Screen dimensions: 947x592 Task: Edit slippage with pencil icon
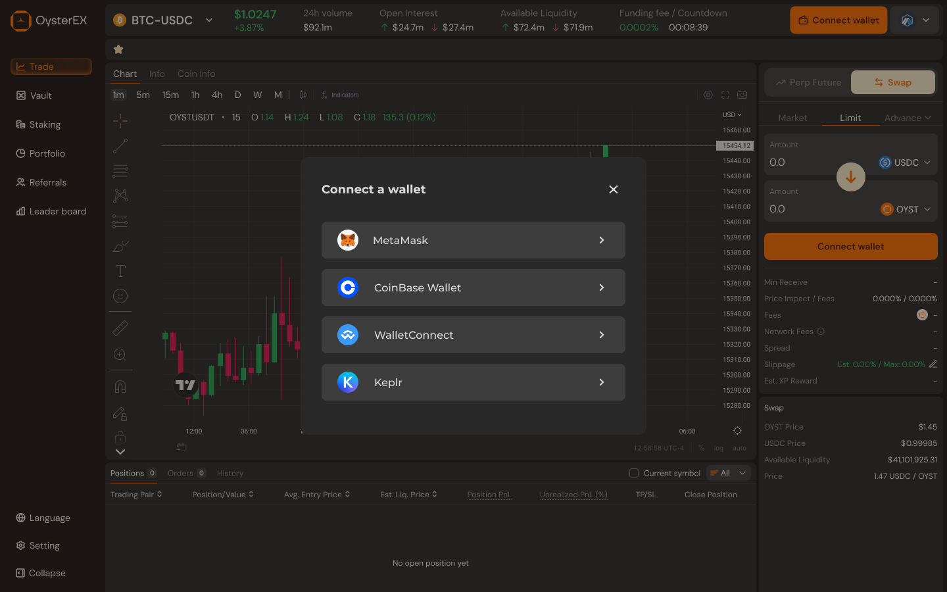933,364
